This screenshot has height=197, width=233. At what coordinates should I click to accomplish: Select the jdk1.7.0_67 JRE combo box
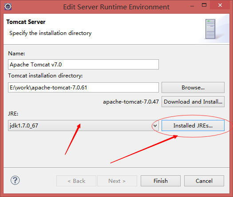tap(83, 126)
